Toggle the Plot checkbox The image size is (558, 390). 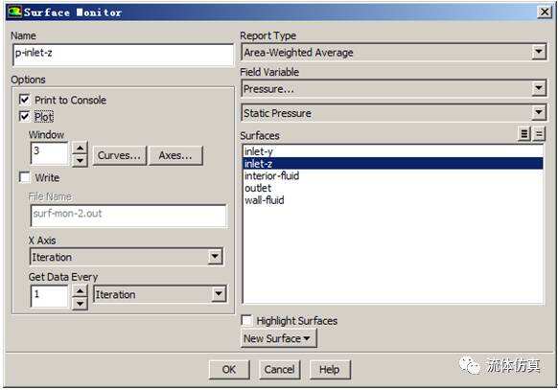(x=25, y=116)
